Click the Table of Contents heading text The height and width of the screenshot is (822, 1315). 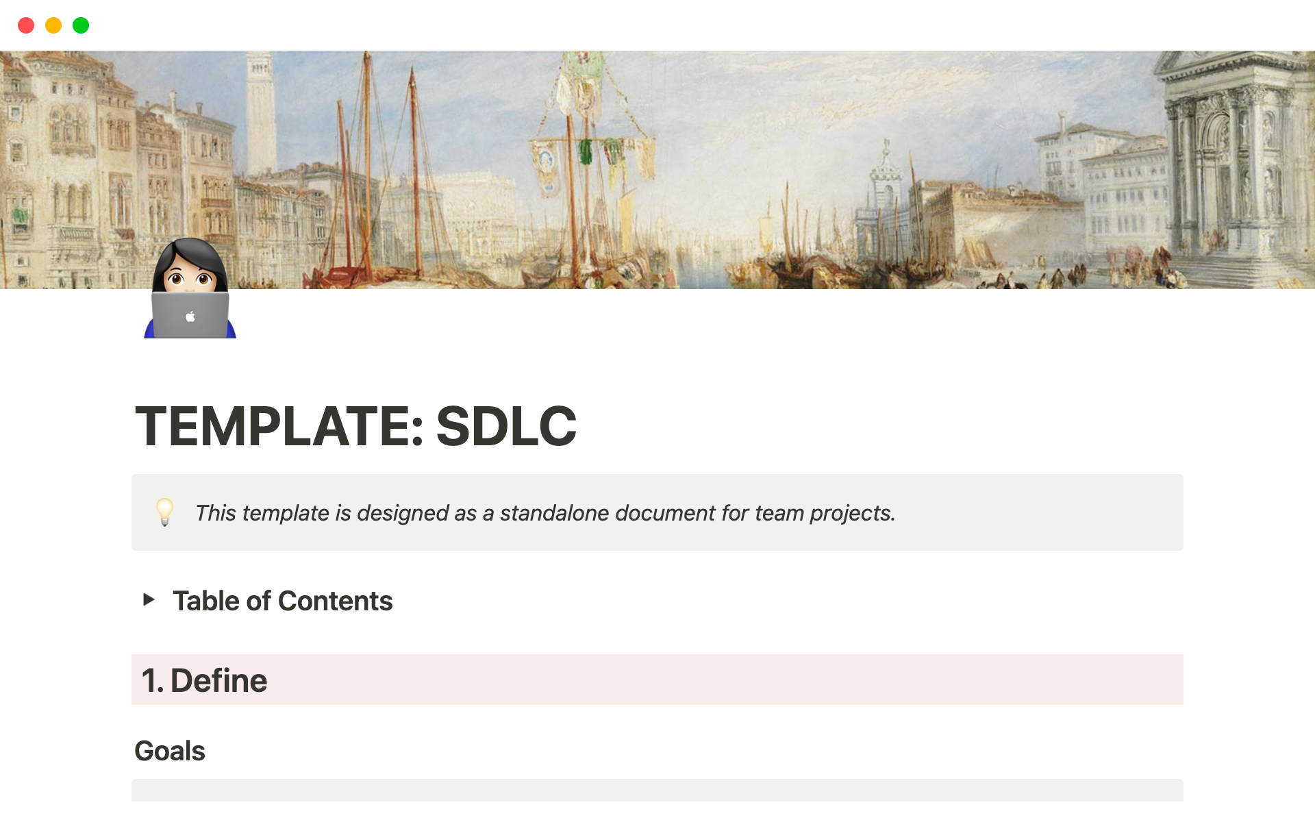282,601
